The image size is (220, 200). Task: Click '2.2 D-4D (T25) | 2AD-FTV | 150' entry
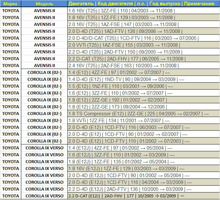[144, 52]
